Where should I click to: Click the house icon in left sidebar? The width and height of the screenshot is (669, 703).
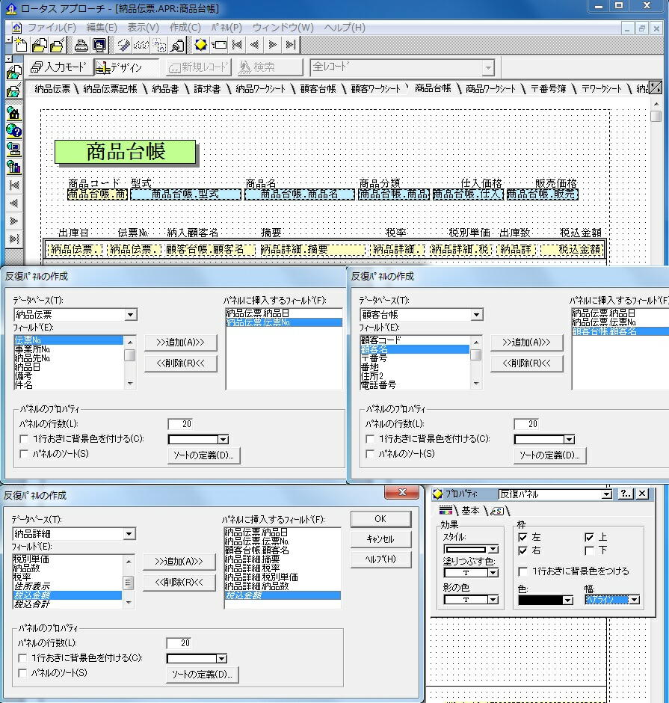14,112
